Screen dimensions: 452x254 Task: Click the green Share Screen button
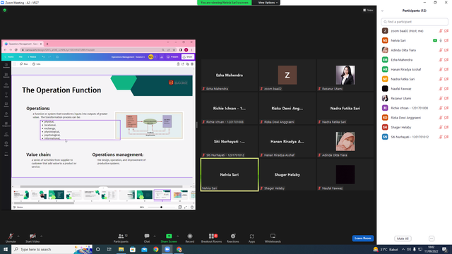click(169, 238)
